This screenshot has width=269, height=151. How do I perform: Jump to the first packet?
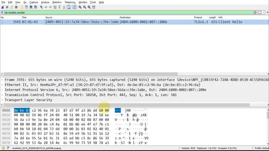pyautogui.click(x=60, y=7)
